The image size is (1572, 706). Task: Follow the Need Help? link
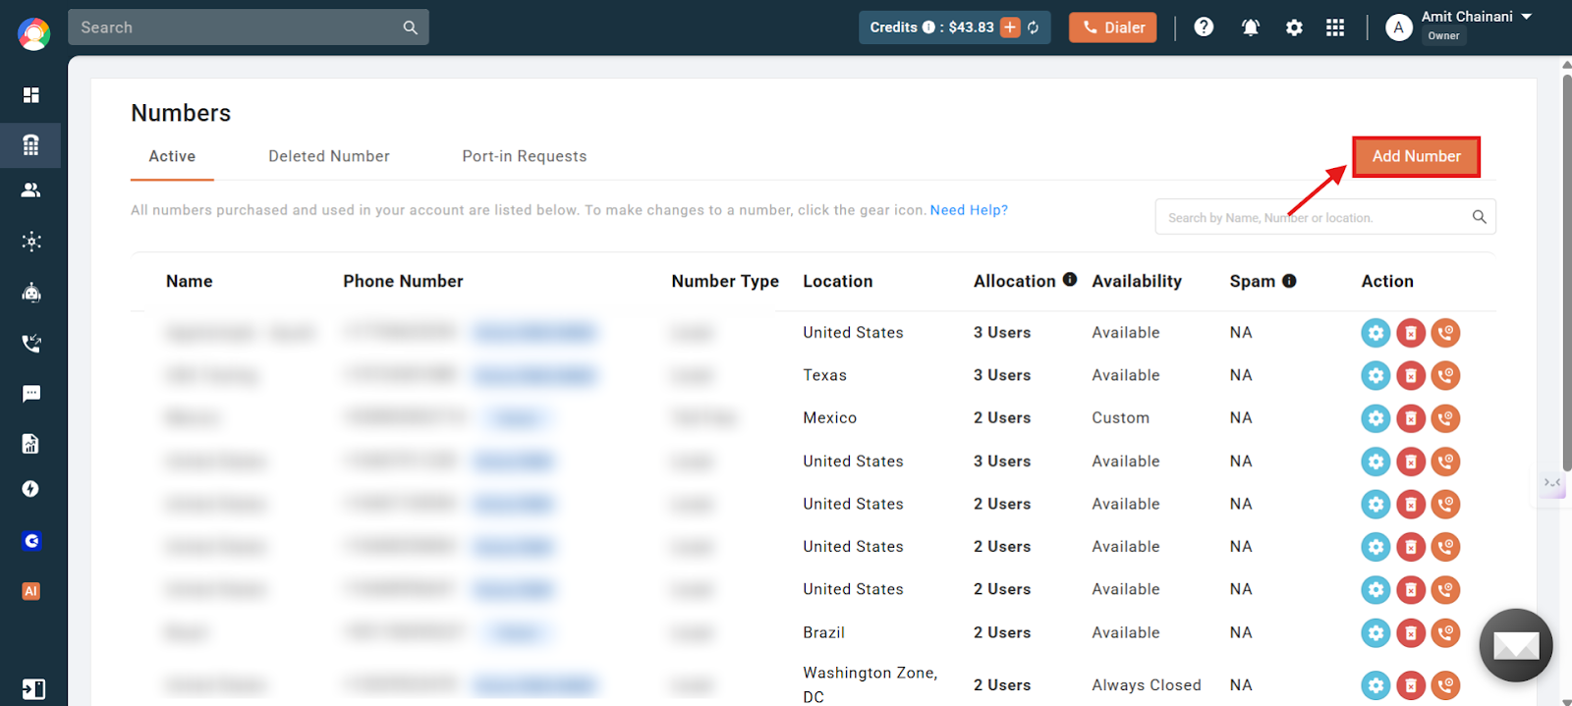pyautogui.click(x=969, y=210)
